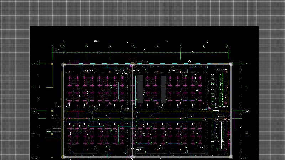Click the left gray shaded rectangle in plan
285x160 pixels.
(x=140, y=89)
